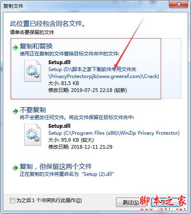Select 复制，但保留这两个文件 option heading
Viewport: 191px width, 214px height.
click(x=56, y=166)
